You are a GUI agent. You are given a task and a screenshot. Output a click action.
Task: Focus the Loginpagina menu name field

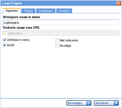(61, 23)
